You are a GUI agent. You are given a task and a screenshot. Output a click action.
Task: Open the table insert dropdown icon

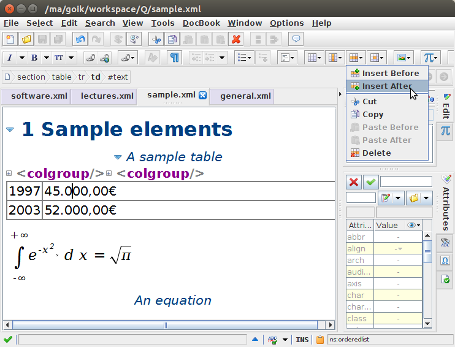[x=314, y=58]
